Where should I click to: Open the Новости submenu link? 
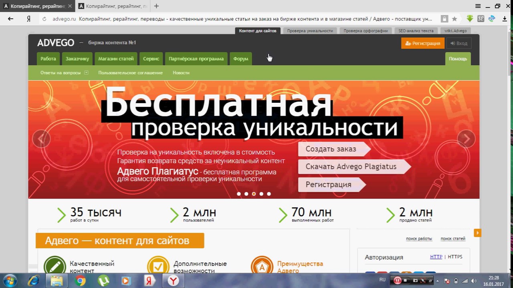click(181, 73)
